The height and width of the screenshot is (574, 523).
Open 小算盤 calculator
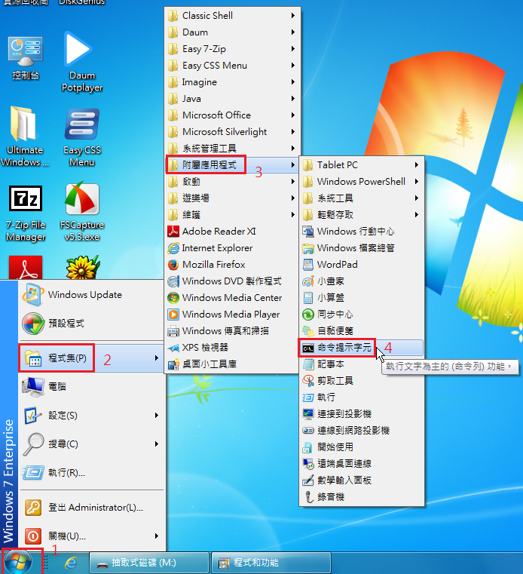[362, 298]
